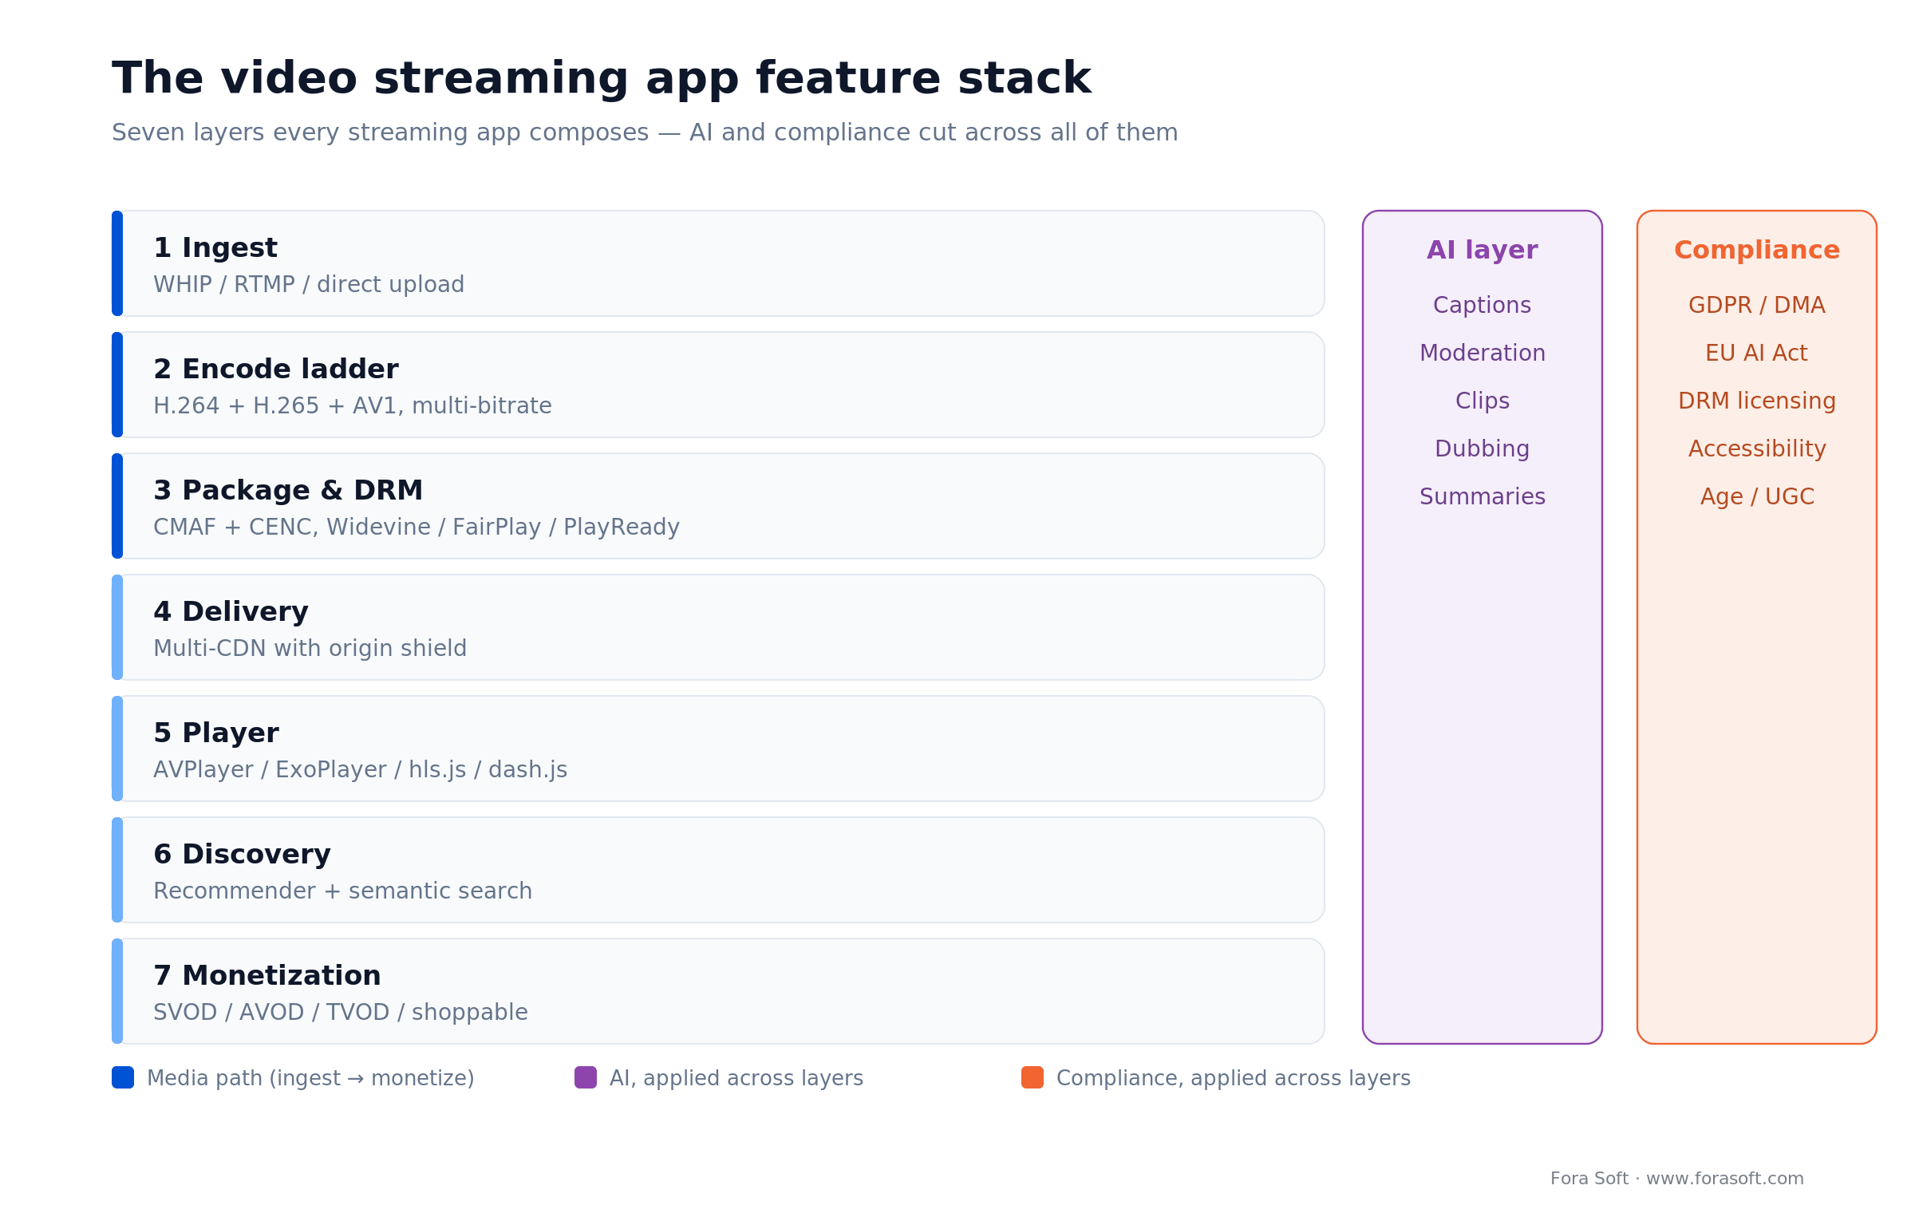
Task: Click 'Dubbing' in the AI layer
Action: pos(1483,449)
